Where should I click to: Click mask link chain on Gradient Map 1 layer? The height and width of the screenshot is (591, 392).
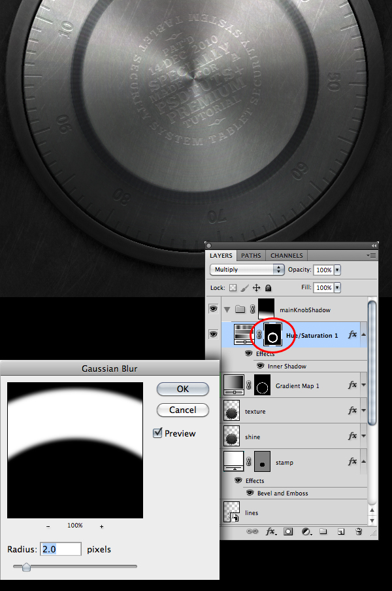coord(249,385)
